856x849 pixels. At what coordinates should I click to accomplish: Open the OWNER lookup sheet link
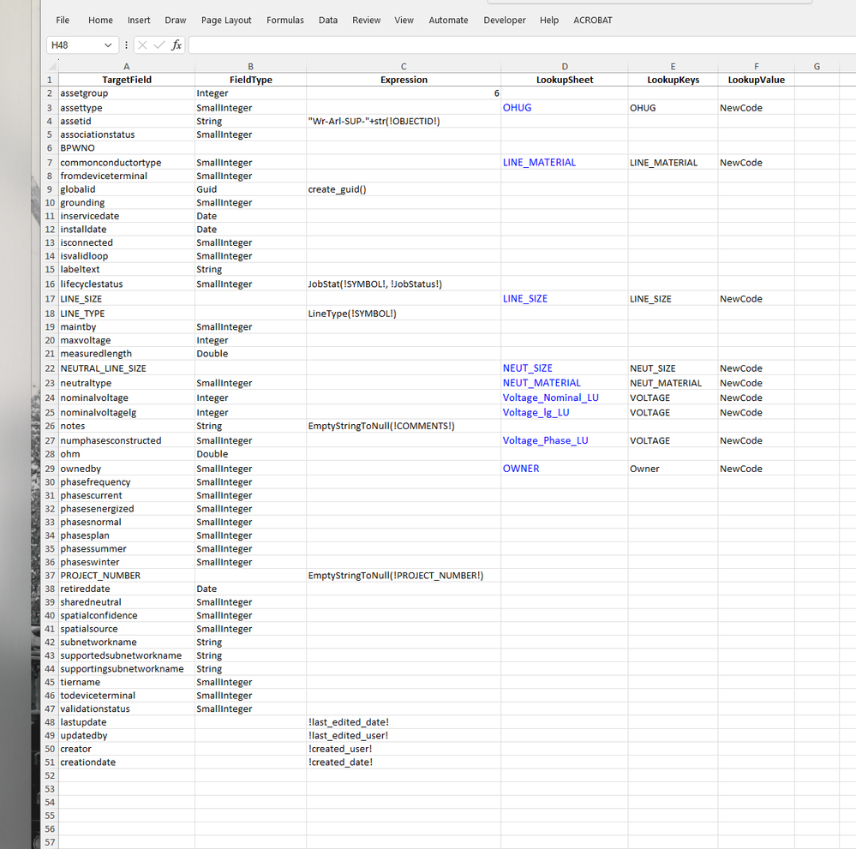coord(521,469)
